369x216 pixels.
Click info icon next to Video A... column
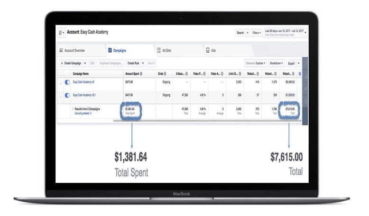[x=222, y=74]
